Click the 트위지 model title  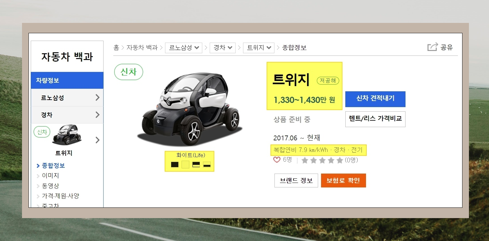click(291, 80)
